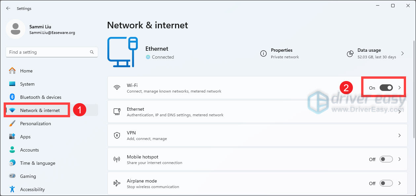Click the Wi-Fi signal icon
416x196 pixels.
point(117,88)
